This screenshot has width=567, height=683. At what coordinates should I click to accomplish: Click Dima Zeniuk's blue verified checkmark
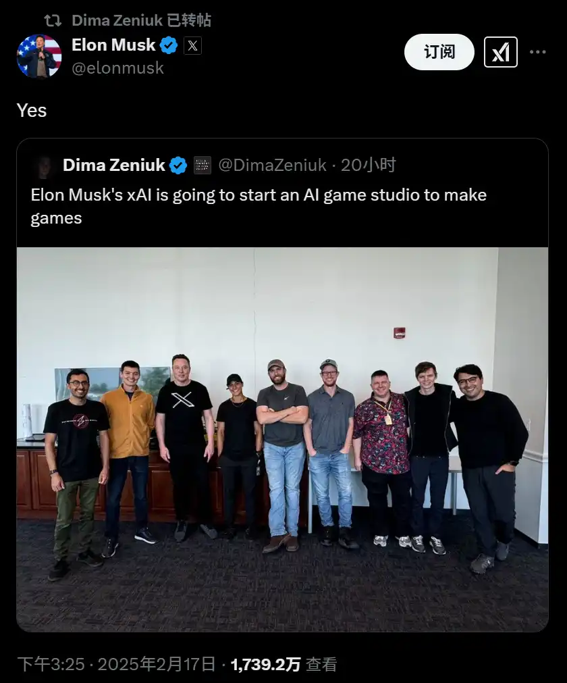(178, 166)
